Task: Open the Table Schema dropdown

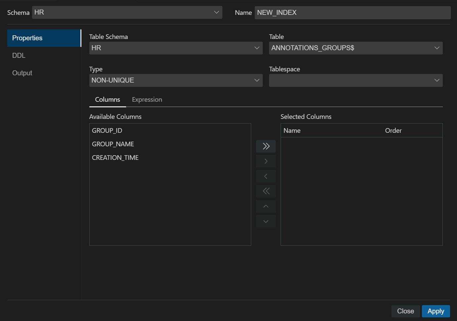Action: [x=257, y=48]
